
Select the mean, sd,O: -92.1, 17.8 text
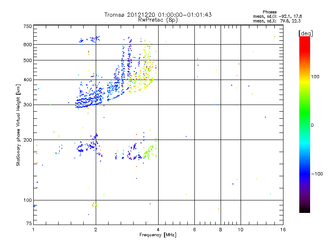(277, 16)
